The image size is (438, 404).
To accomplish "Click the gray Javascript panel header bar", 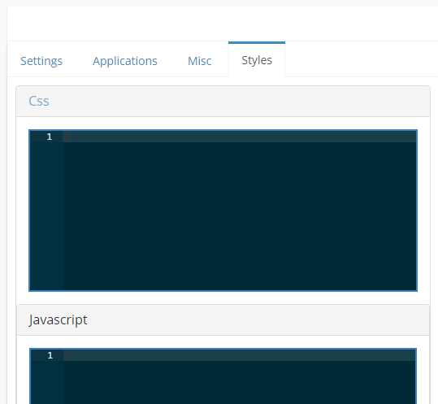I will point(223,320).
